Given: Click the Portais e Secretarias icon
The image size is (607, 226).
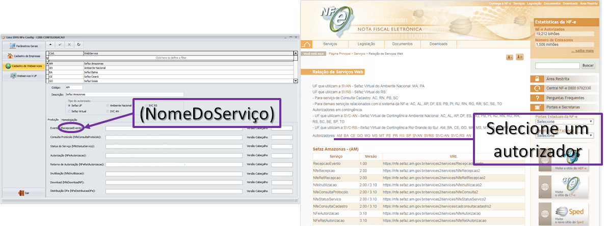Looking at the screenshot, I should tap(537, 107).
